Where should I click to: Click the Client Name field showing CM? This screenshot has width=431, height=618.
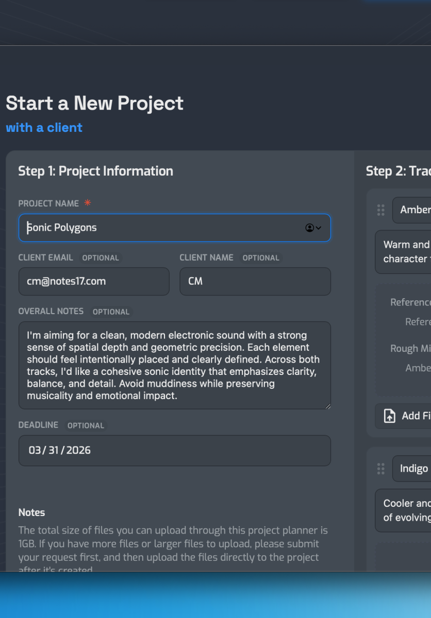(x=255, y=281)
